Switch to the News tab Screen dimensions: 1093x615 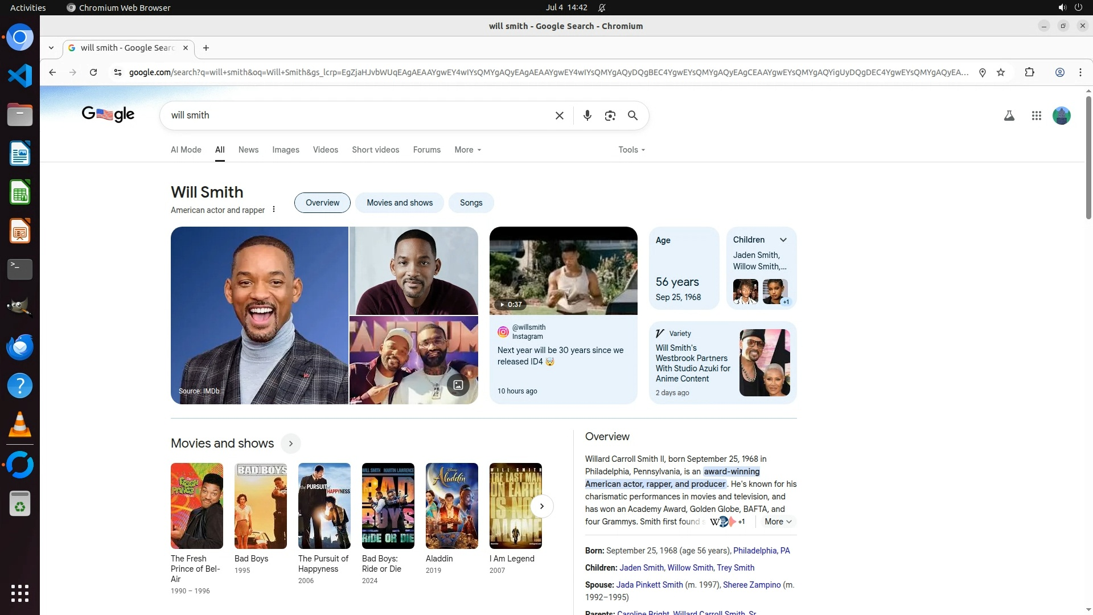coord(248,150)
